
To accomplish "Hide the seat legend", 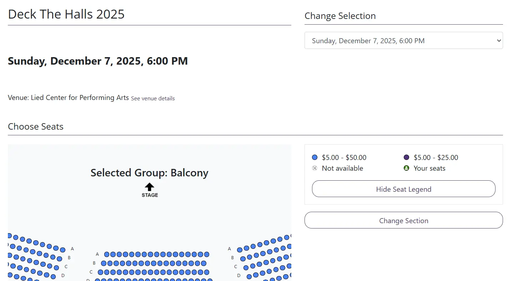I will tap(403, 189).
